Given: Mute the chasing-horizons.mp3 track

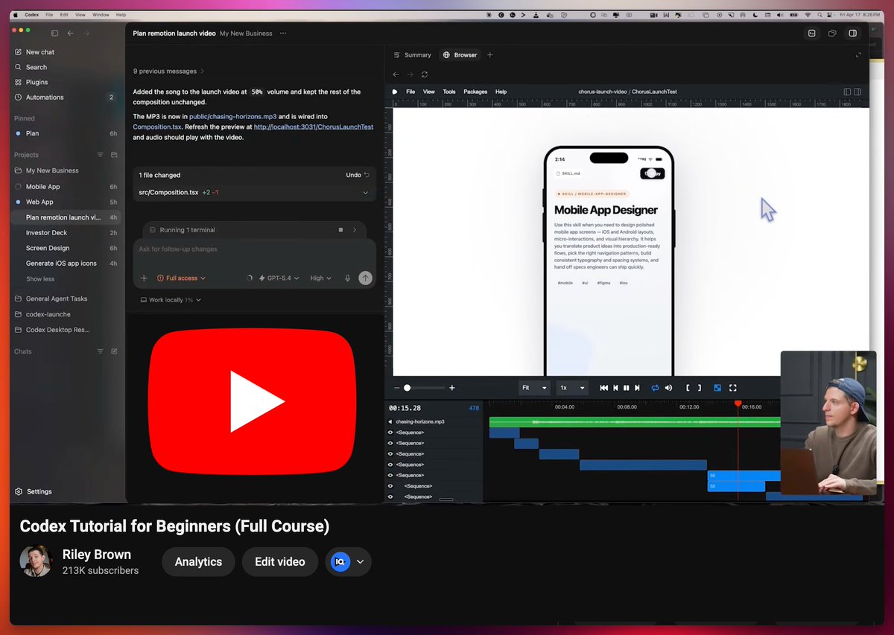Looking at the screenshot, I should point(390,421).
